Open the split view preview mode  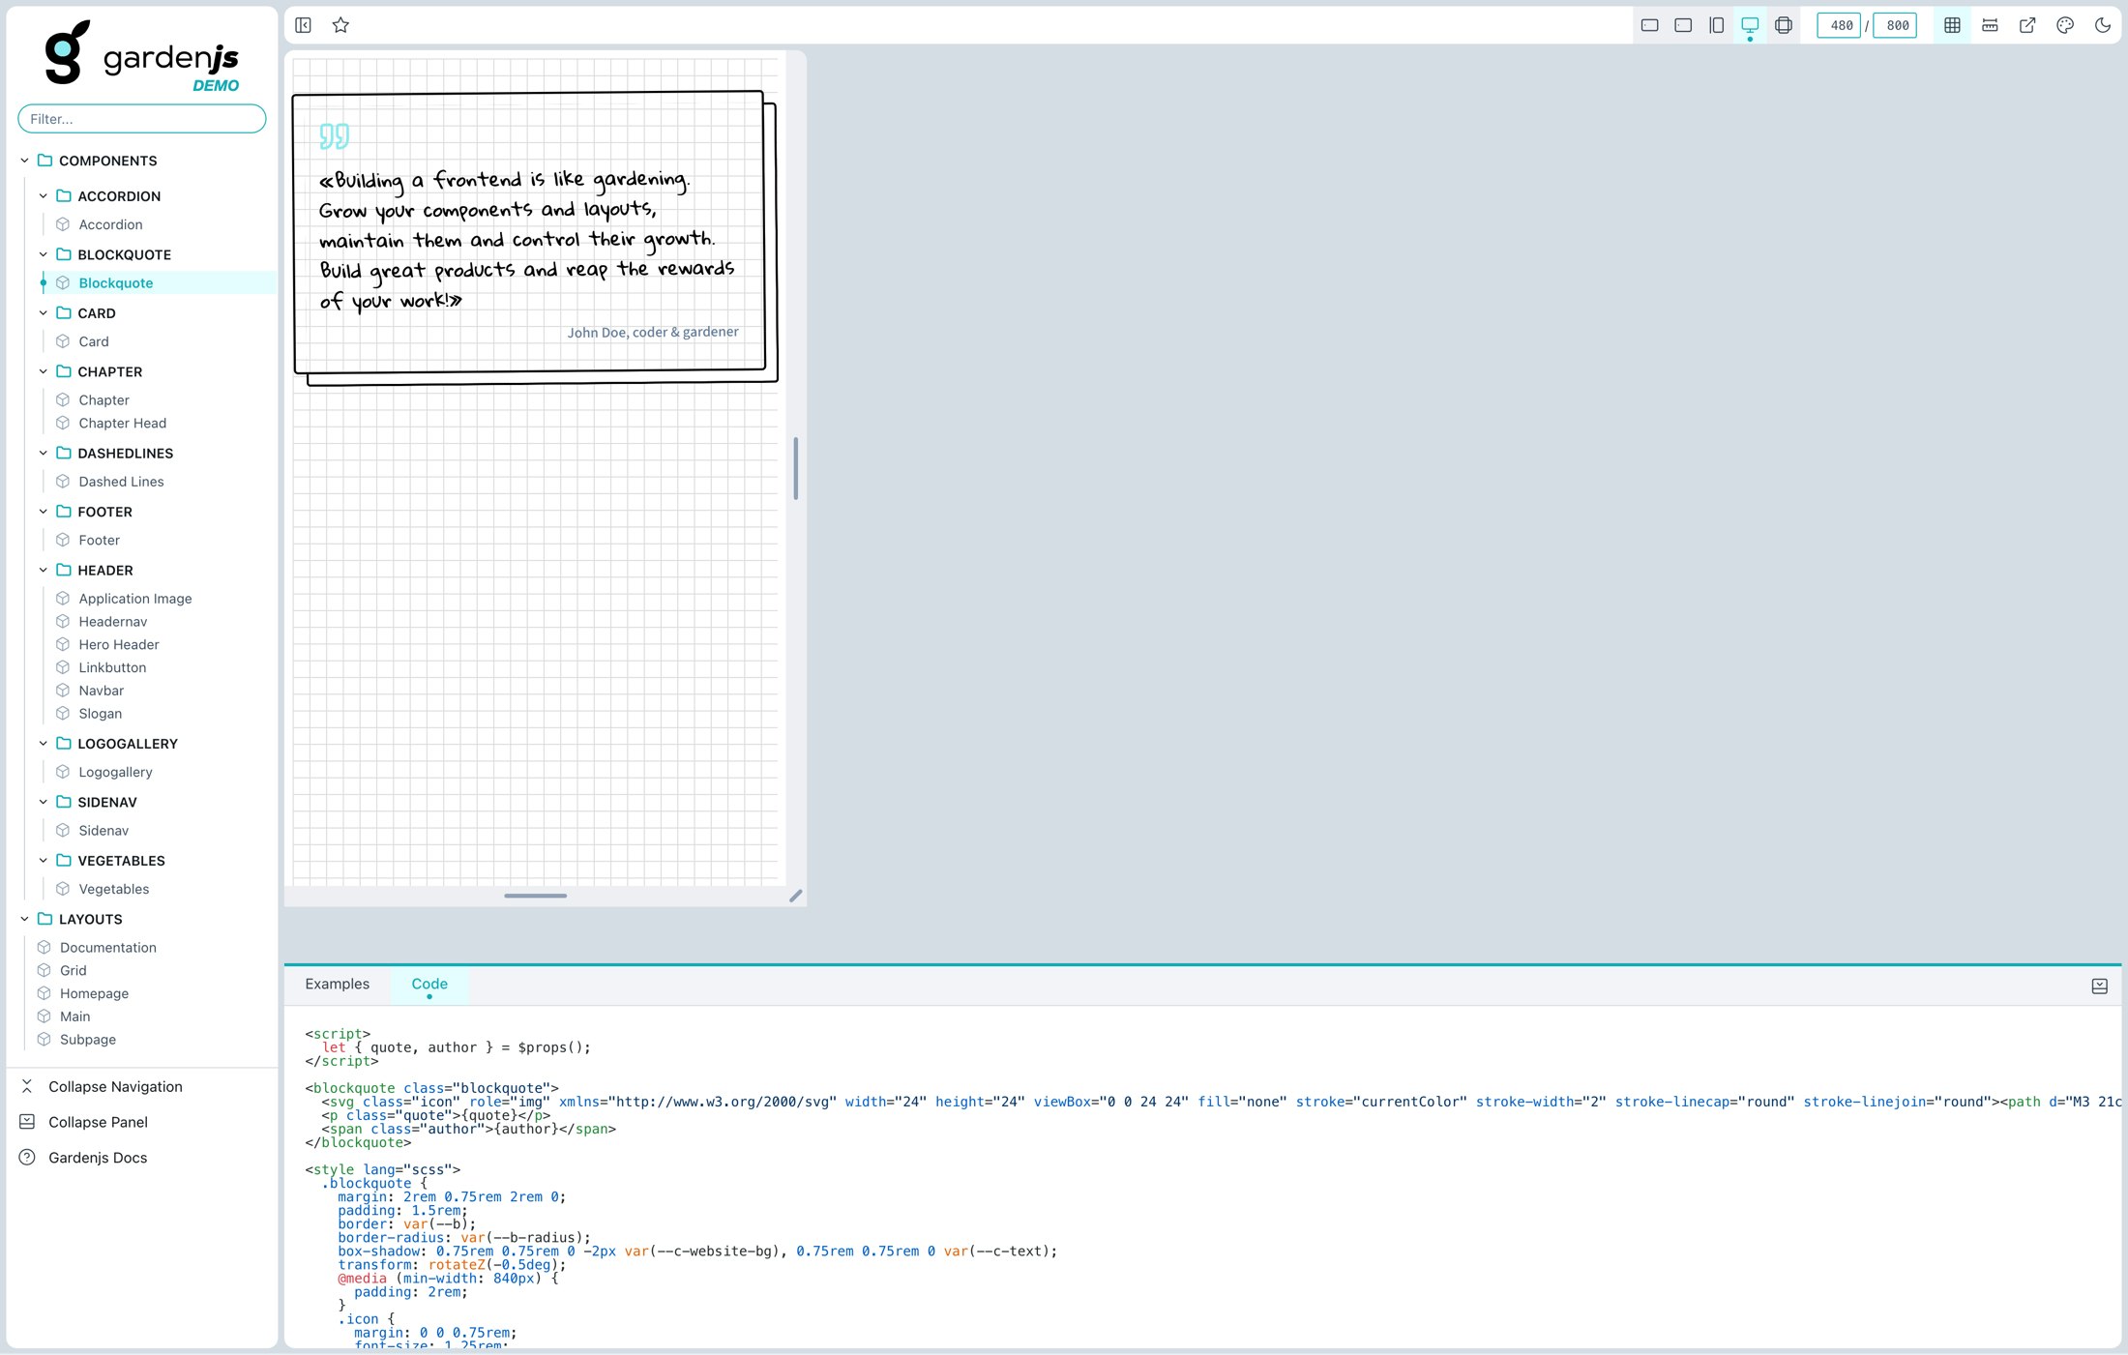coord(1716,25)
